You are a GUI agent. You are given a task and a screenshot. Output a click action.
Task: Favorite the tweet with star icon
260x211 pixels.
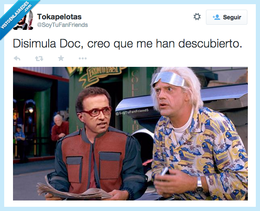pos(61,58)
